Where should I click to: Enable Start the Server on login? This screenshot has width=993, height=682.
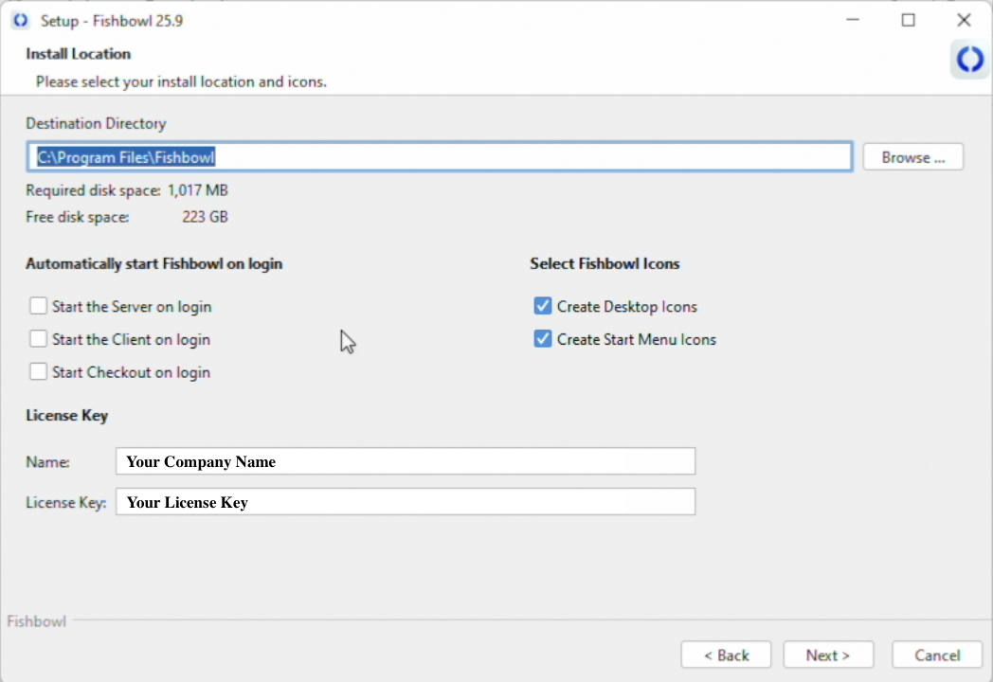(38, 305)
